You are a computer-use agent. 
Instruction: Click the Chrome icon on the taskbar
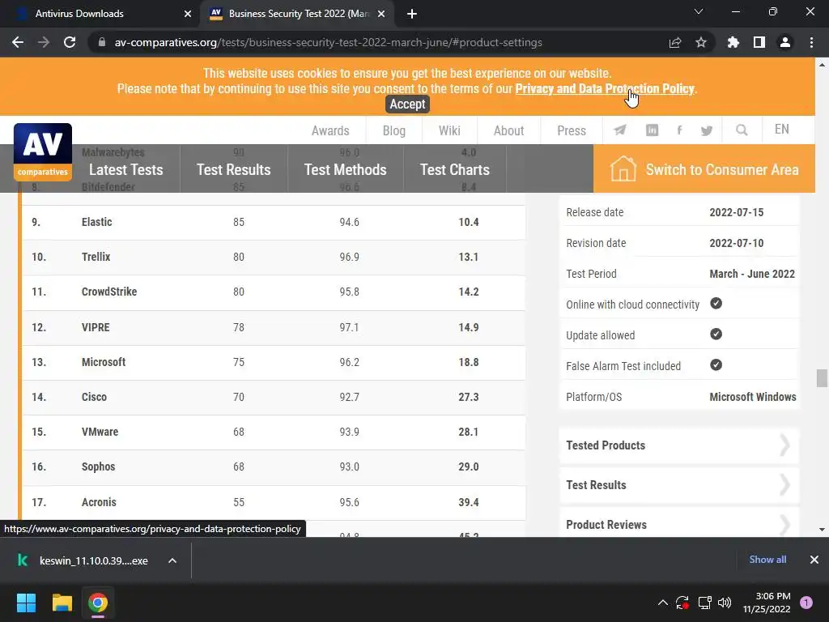point(98,603)
